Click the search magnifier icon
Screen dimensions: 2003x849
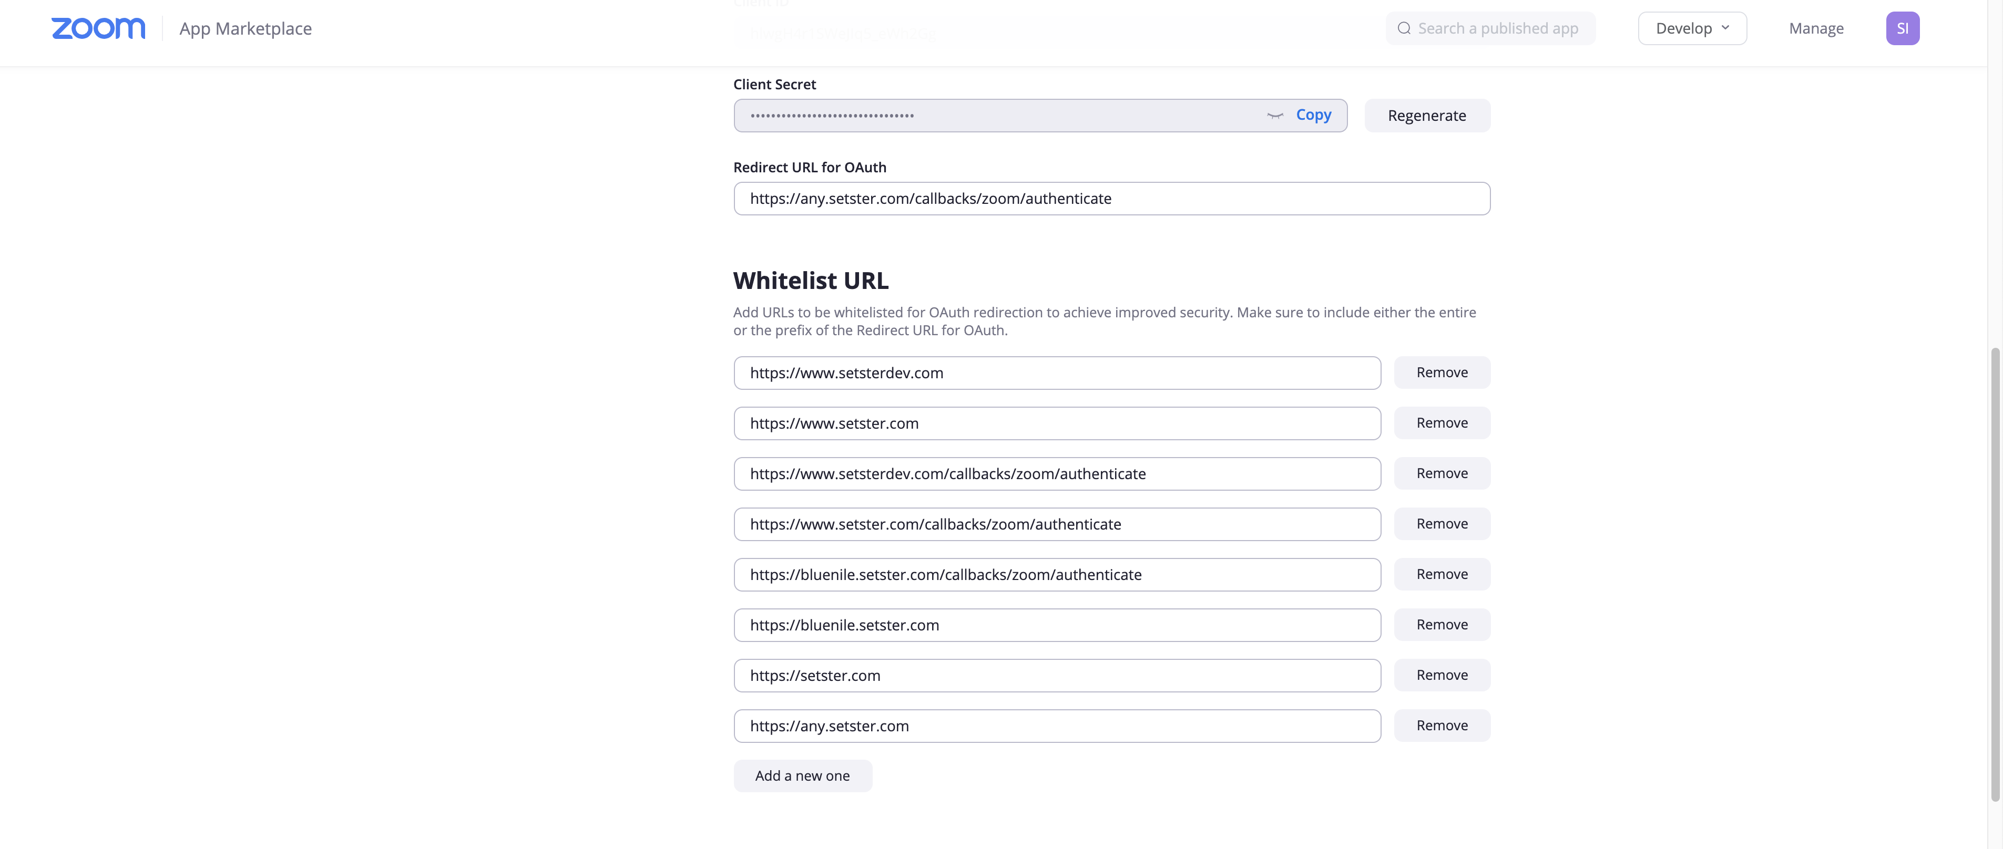pyautogui.click(x=1404, y=29)
